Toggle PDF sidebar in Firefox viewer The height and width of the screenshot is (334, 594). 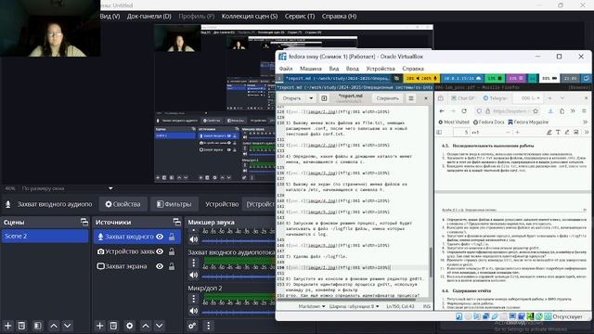click(439, 132)
